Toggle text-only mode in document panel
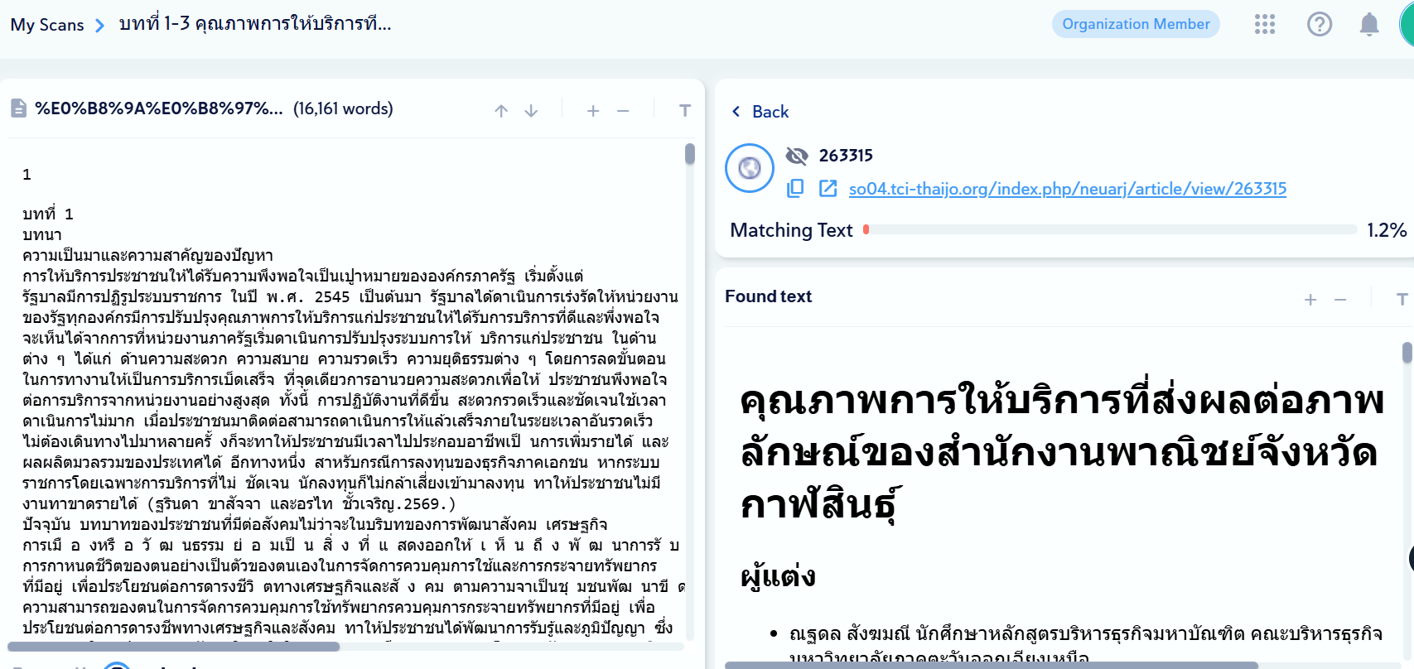Image resolution: width=1414 pixels, height=669 pixels. (x=685, y=111)
